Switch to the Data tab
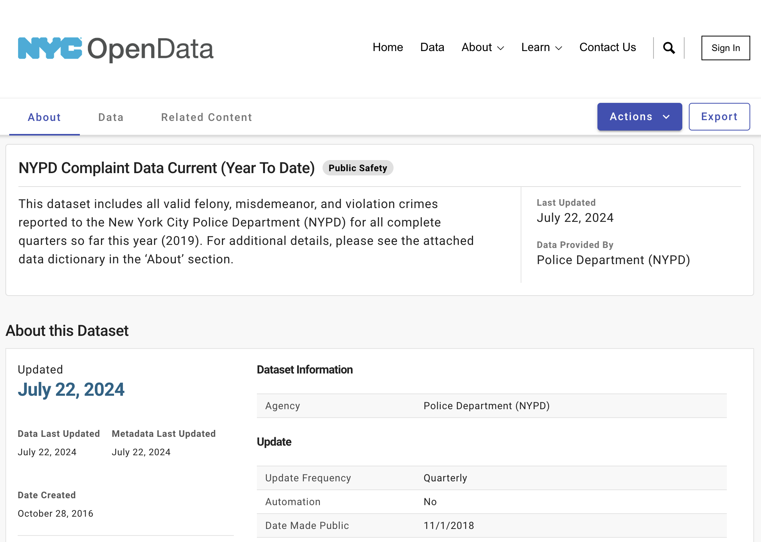 [111, 117]
